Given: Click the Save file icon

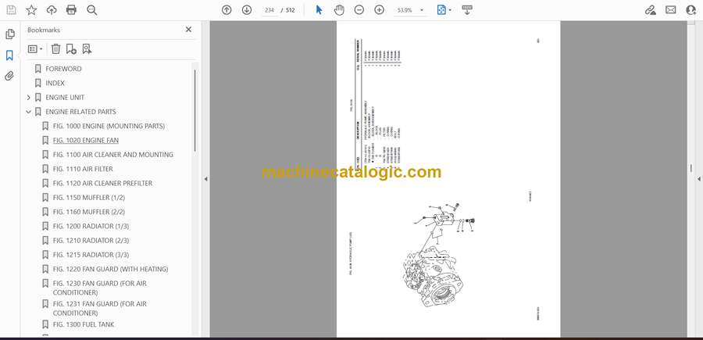Looking at the screenshot, I should [11, 10].
